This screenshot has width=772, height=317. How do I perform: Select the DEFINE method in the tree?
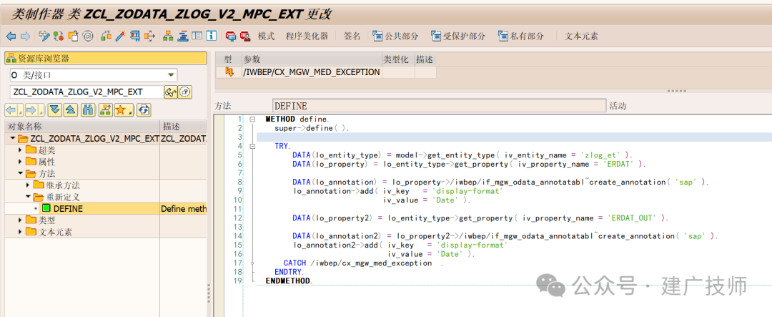pos(68,208)
